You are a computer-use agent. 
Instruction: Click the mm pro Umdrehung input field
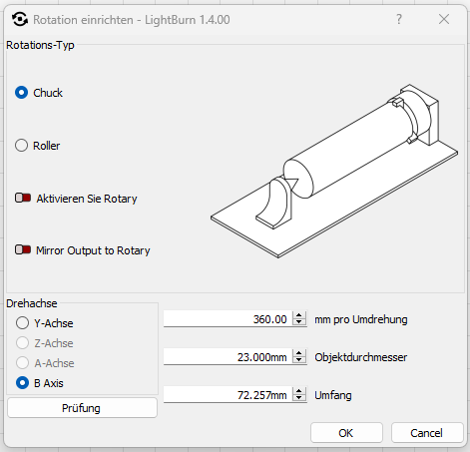[229, 319]
